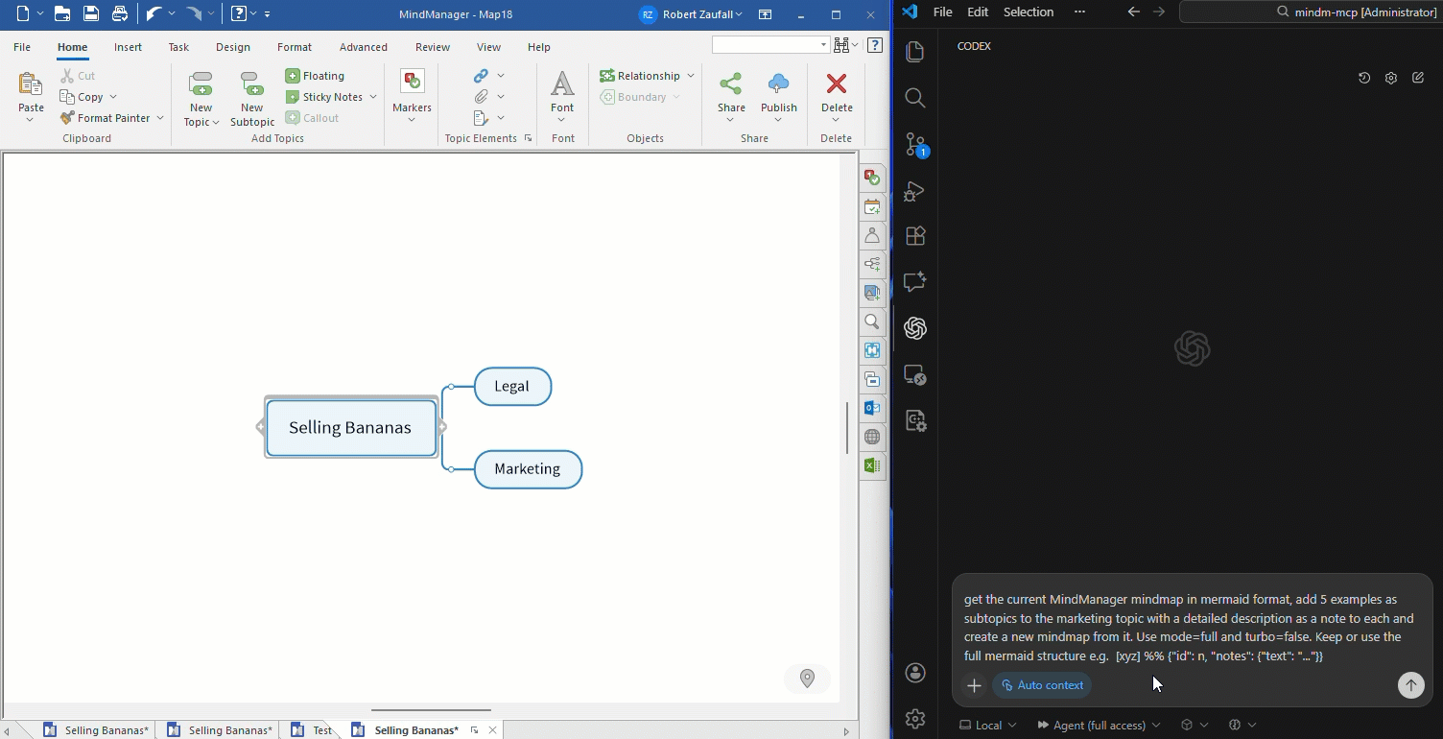Open the Local environment dropdown in Codex
Viewport: 1443px width, 739px height.
point(987,725)
